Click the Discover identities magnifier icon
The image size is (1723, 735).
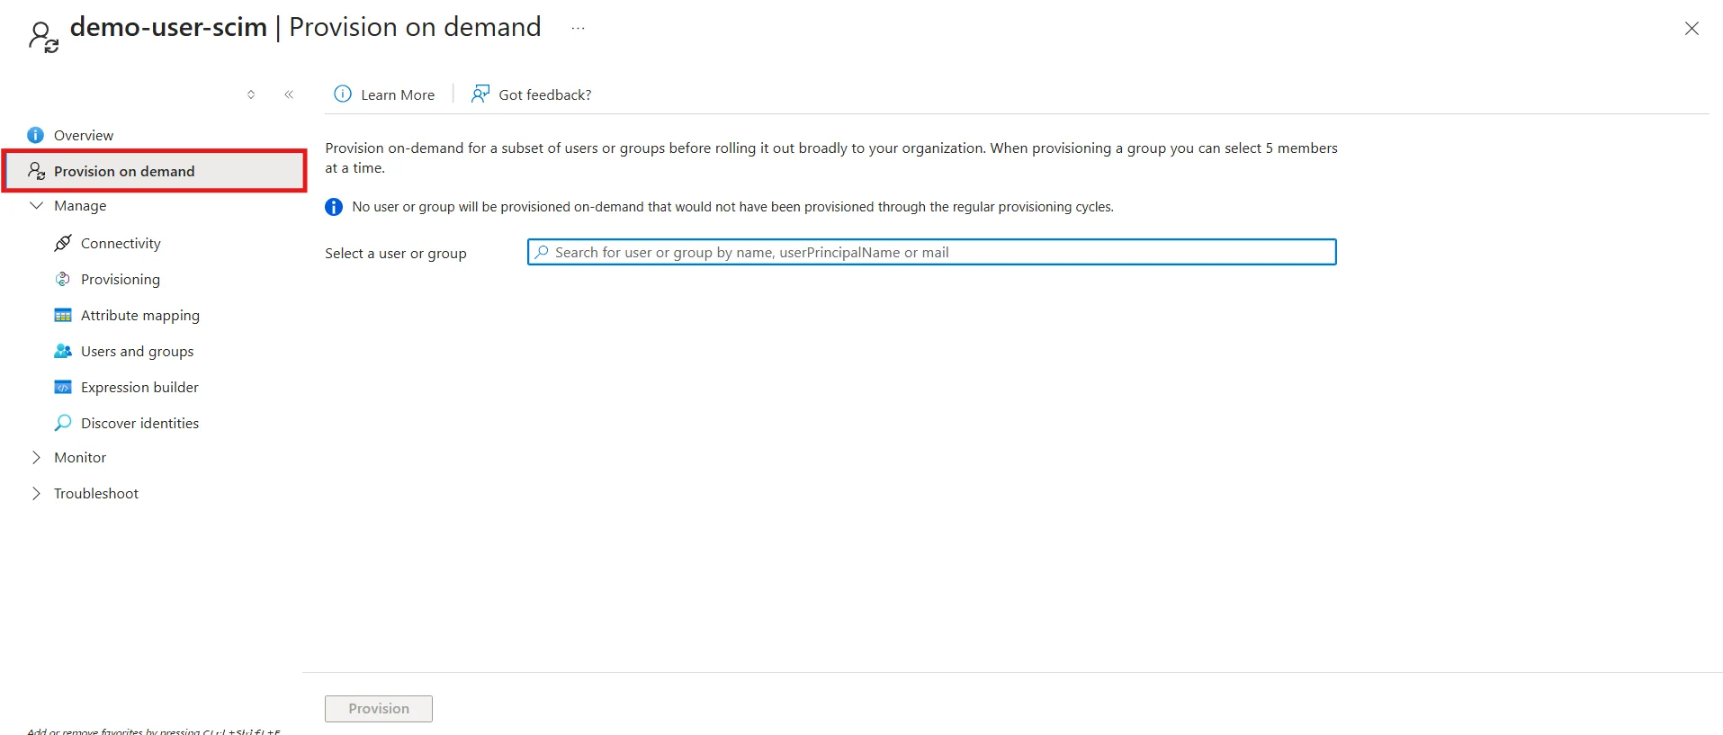(63, 423)
